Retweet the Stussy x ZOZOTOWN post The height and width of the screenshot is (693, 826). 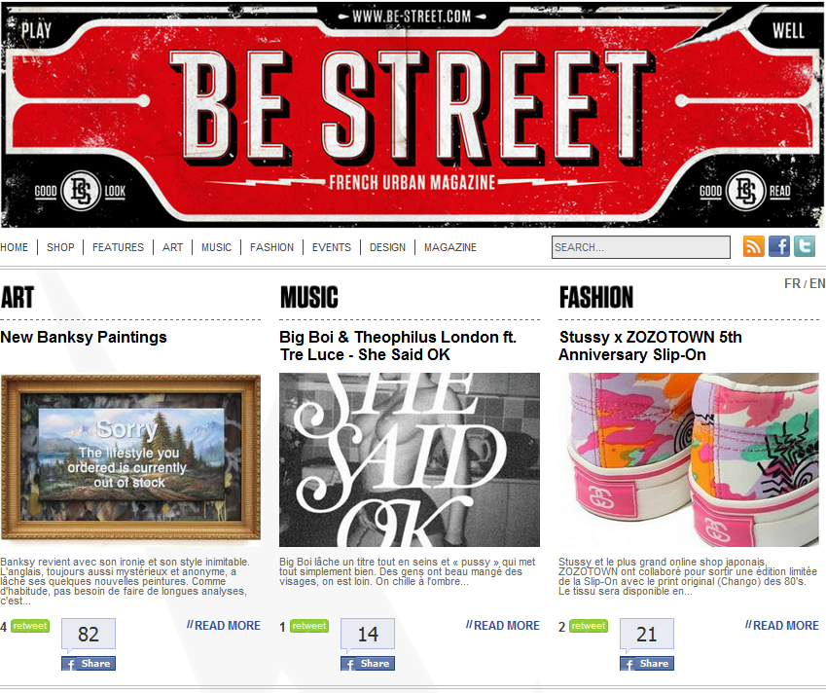coord(589,626)
